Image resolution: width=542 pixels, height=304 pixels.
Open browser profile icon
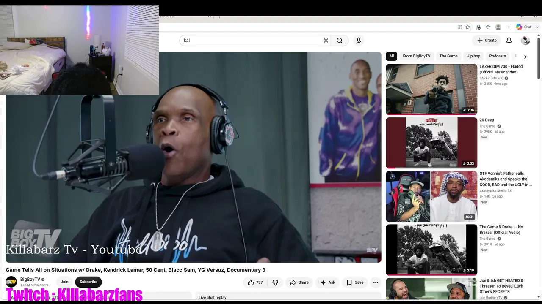pos(498,27)
